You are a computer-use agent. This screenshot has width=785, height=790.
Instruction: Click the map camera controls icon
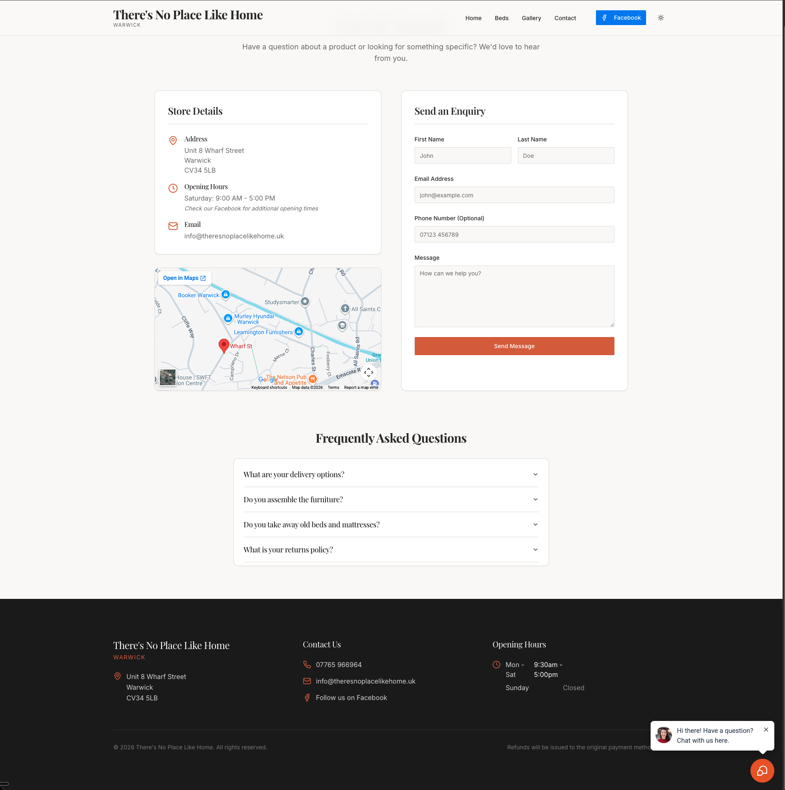pos(368,372)
